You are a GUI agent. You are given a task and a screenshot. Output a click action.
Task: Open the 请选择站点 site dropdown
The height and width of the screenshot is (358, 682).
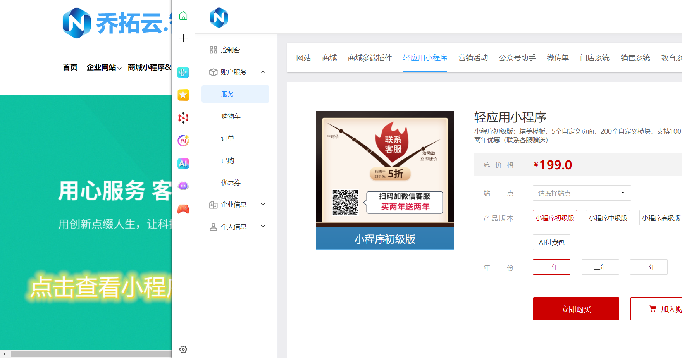coord(581,193)
